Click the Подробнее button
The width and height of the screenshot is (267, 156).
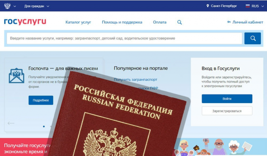pyautogui.click(x=41, y=100)
